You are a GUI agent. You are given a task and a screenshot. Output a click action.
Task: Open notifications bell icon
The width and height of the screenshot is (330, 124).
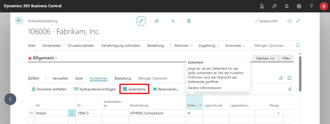(x=287, y=6)
